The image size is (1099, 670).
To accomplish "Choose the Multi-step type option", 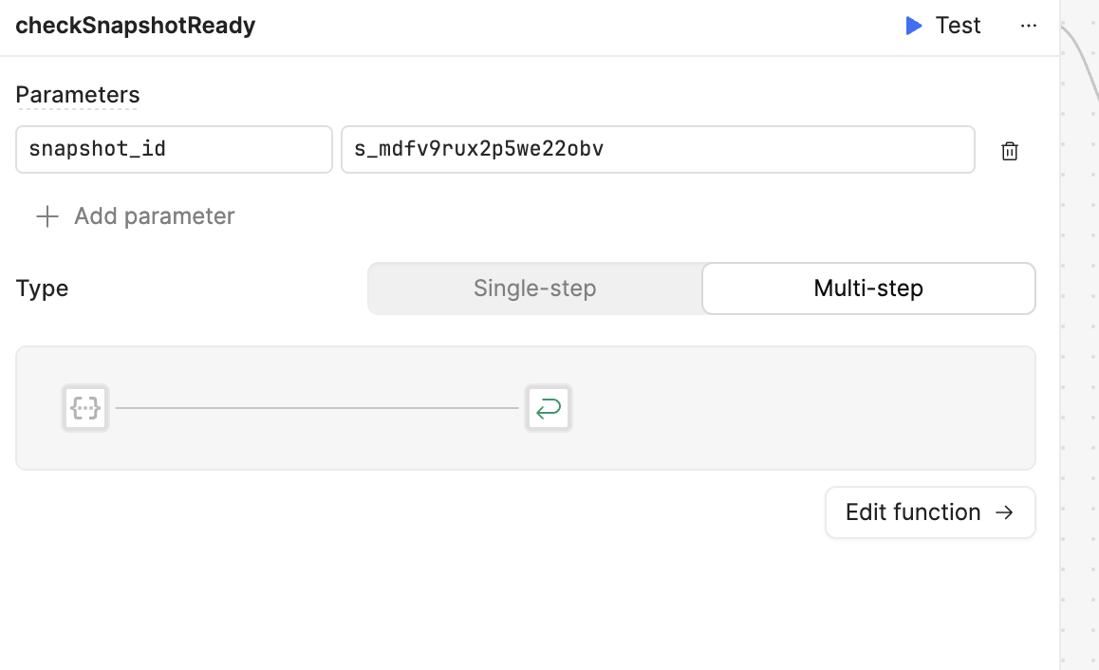I will tap(868, 288).
